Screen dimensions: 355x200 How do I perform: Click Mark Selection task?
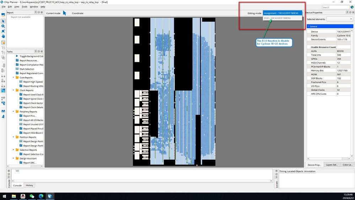(x=25, y=69)
